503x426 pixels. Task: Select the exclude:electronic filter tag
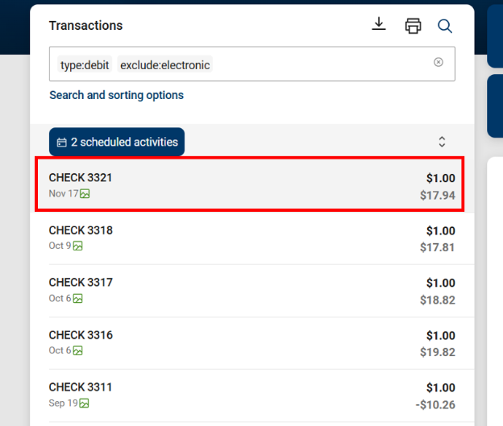(x=164, y=65)
